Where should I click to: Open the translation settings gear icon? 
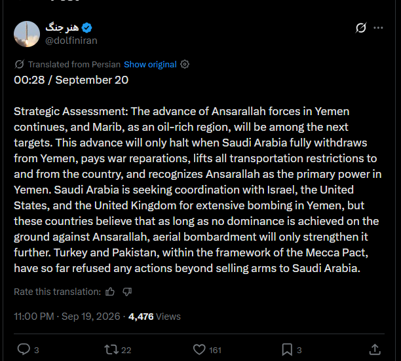(x=185, y=64)
